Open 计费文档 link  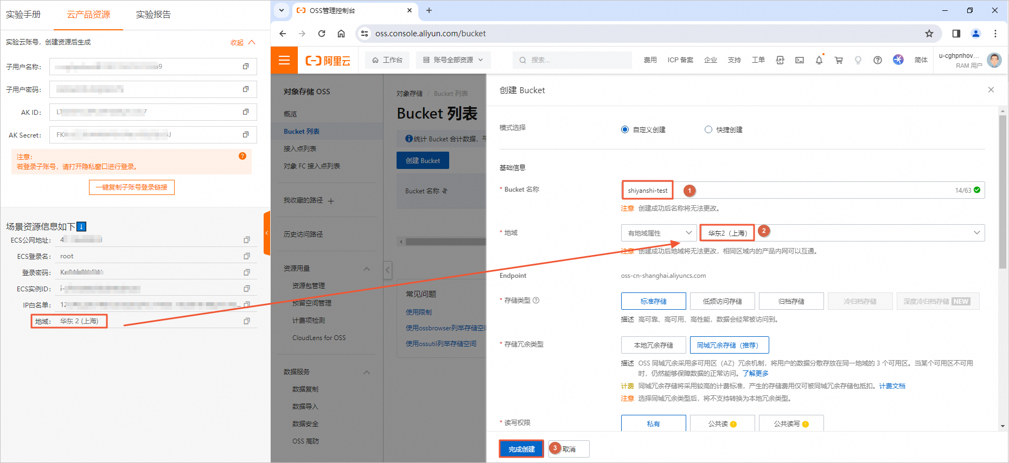coord(892,386)
